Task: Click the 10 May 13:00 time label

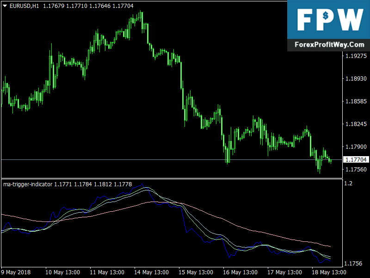Action: click(62, 272)
